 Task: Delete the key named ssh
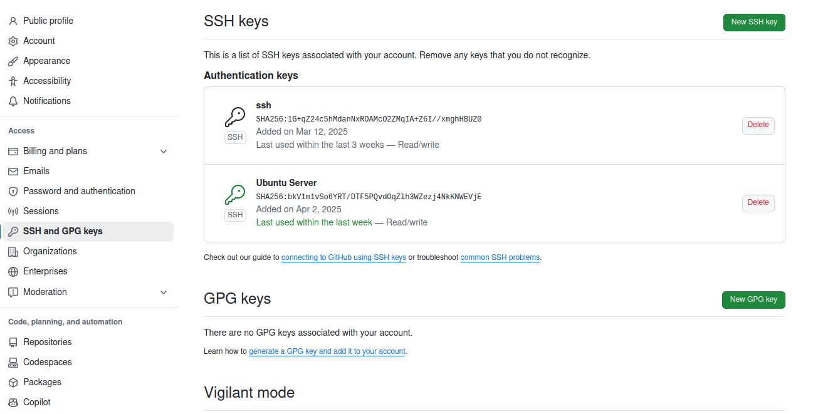pos(758,125)
